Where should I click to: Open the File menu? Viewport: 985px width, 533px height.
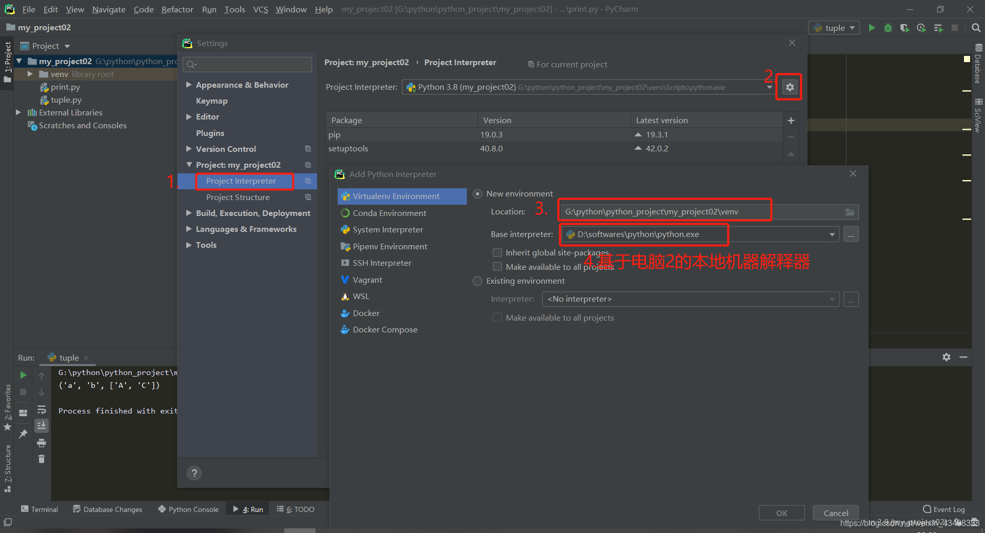point(29,9)
